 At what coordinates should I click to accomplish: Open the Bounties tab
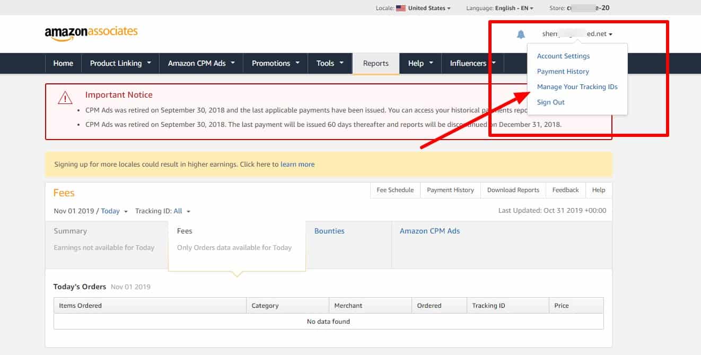(x=348, y=245)
